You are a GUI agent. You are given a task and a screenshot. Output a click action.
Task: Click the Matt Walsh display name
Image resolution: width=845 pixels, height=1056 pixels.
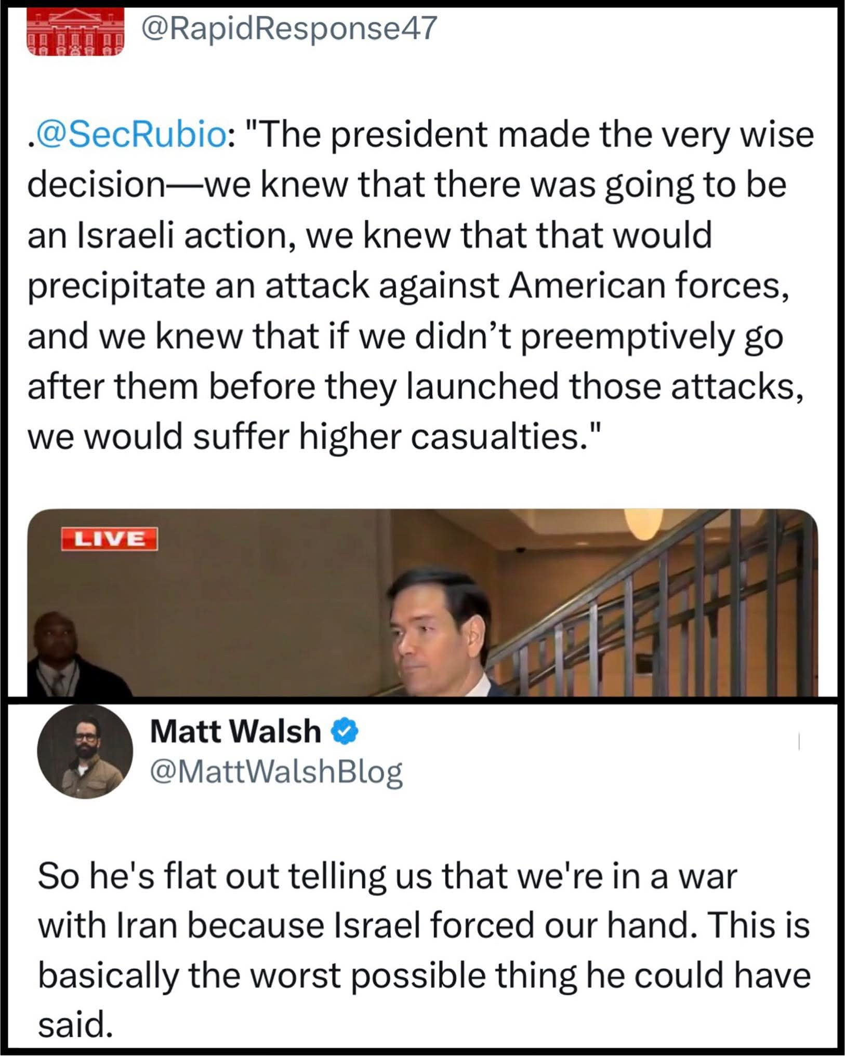pos(235,732)
